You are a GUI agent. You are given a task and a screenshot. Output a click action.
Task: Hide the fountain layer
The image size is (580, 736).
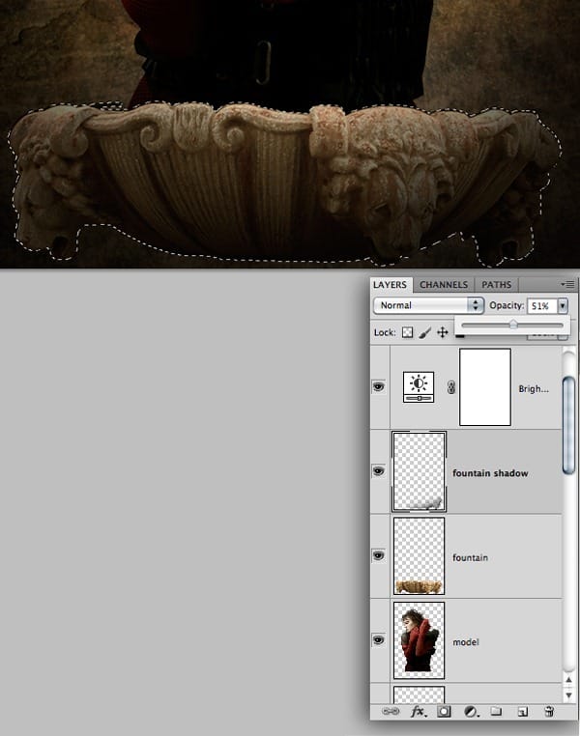pos(379,555)
